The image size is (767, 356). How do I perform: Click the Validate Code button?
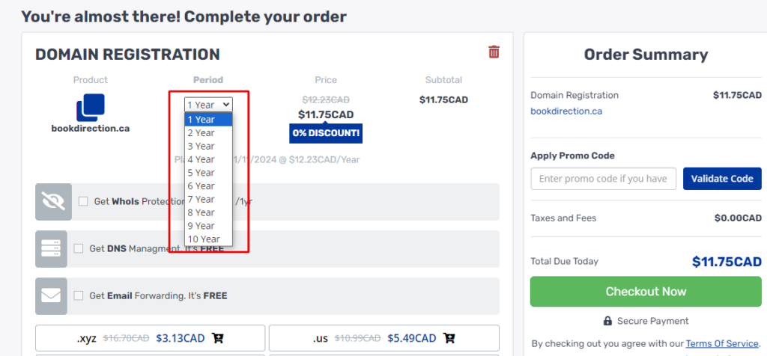[722, 179]
